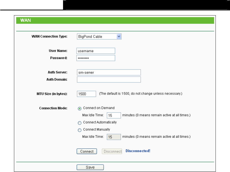The image size is (230, 172).
Task: Open the WAN Connection Type dropdown
Action: pos(99,37)
